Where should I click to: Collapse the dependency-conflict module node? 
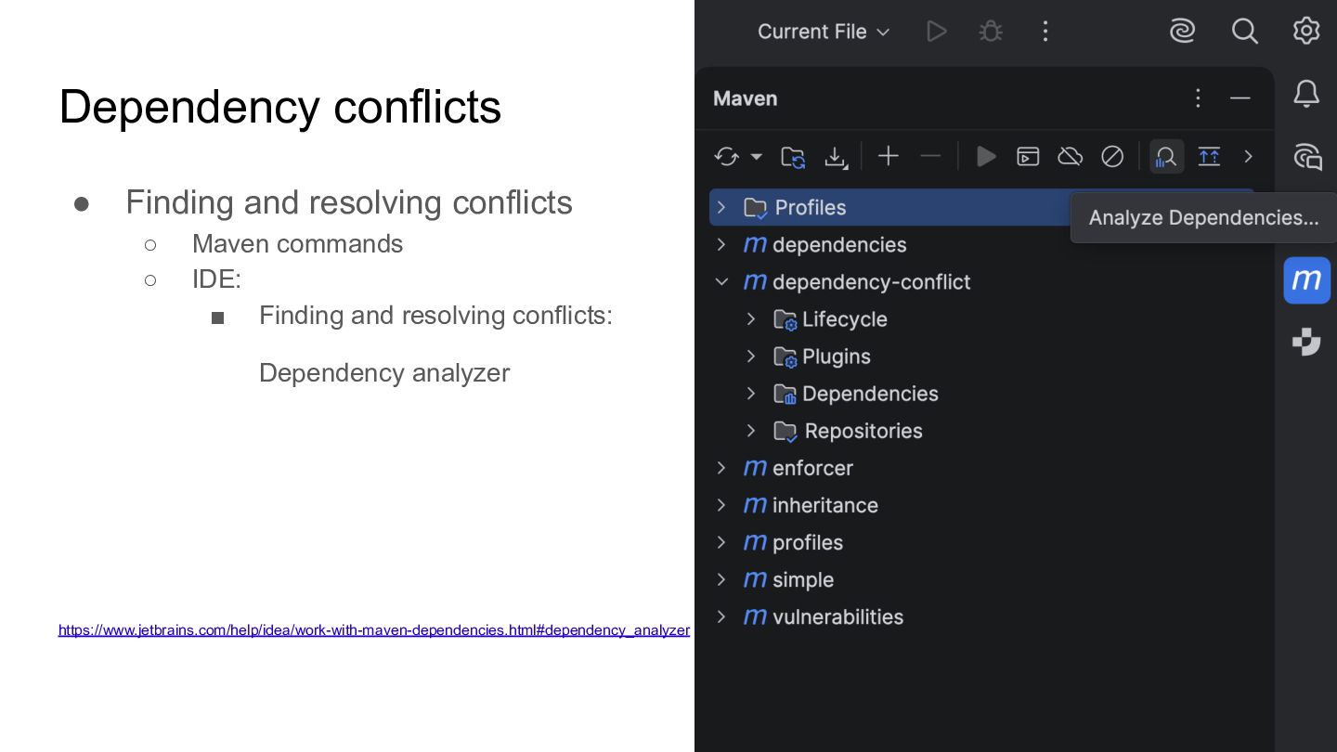coord(721,282)
